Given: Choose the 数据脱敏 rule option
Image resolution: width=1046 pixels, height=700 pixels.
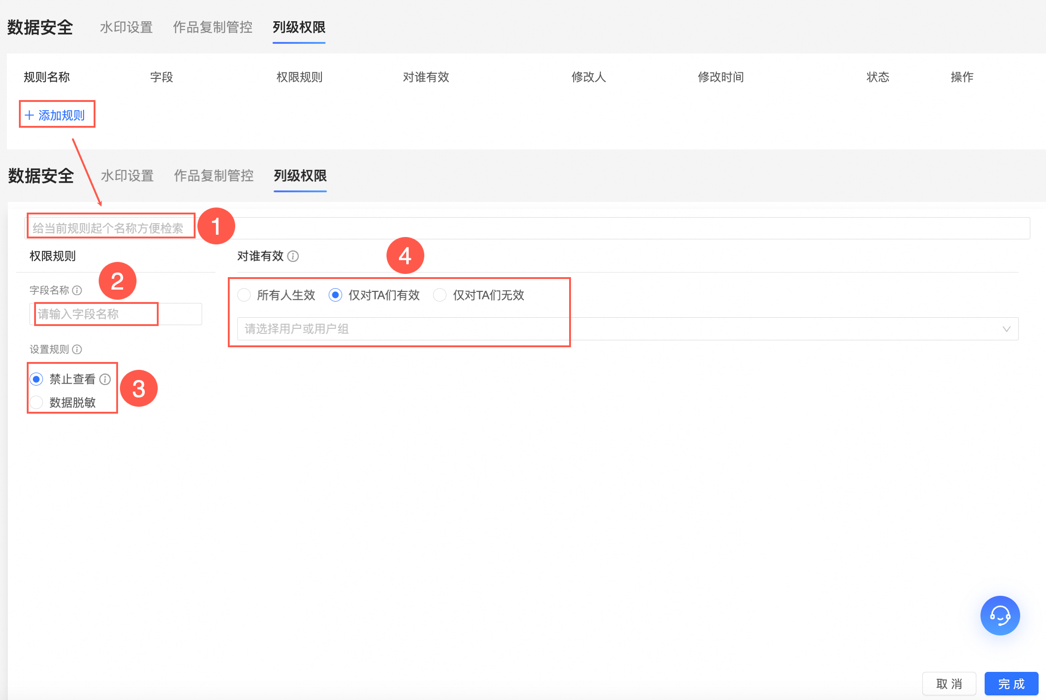Looking at the screenshot, I should coord(36,402).
